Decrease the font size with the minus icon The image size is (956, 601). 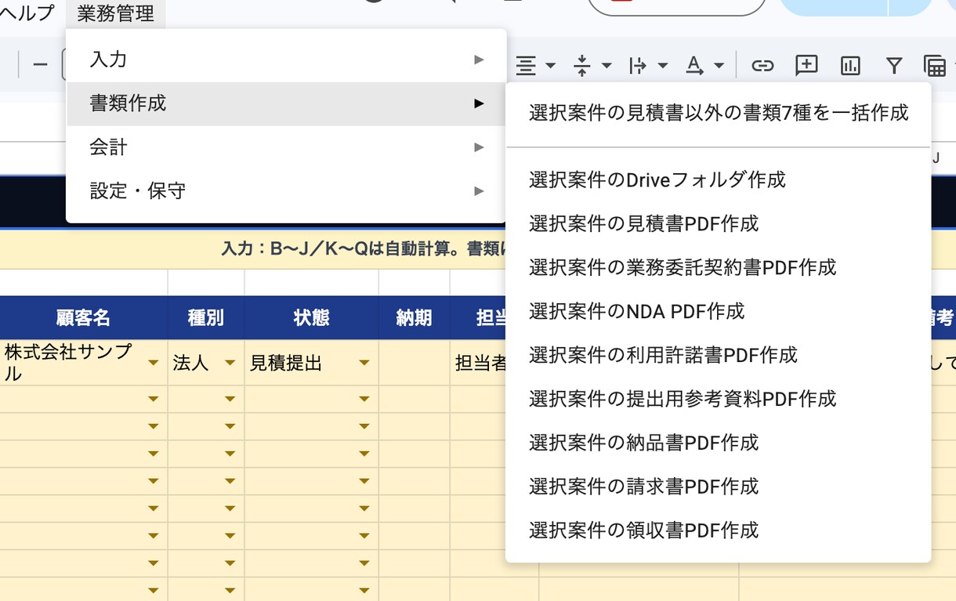click(41, 65)
